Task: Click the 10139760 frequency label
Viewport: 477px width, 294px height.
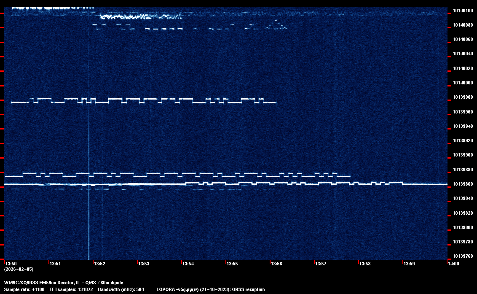Action: (462, 256)
